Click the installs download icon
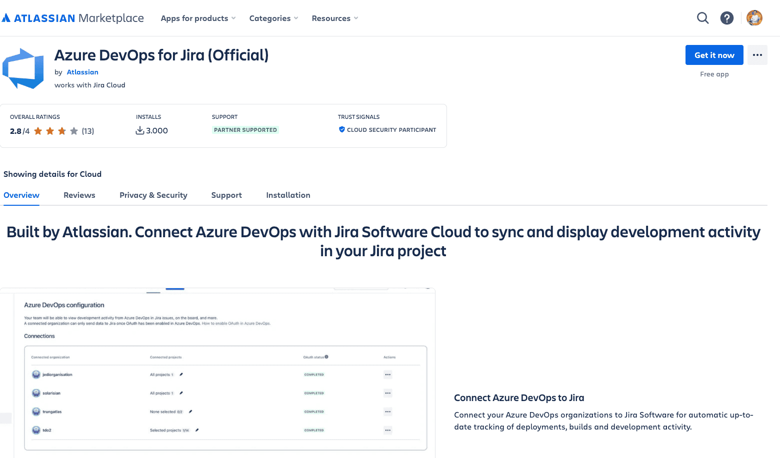The width and height of the screenshot is (780, 458). [140, 130]
